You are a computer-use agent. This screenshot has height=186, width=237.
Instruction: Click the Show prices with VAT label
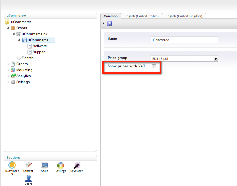point(126,66)
